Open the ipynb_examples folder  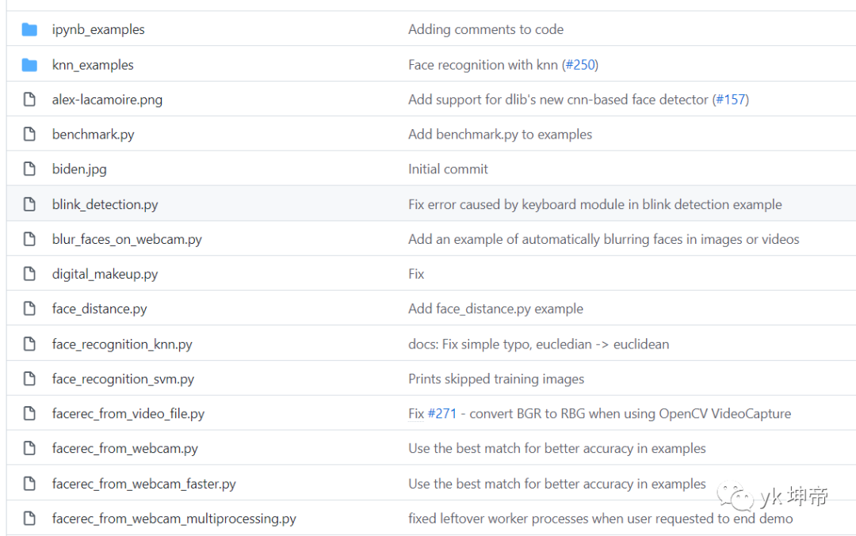tap(98, 30)
